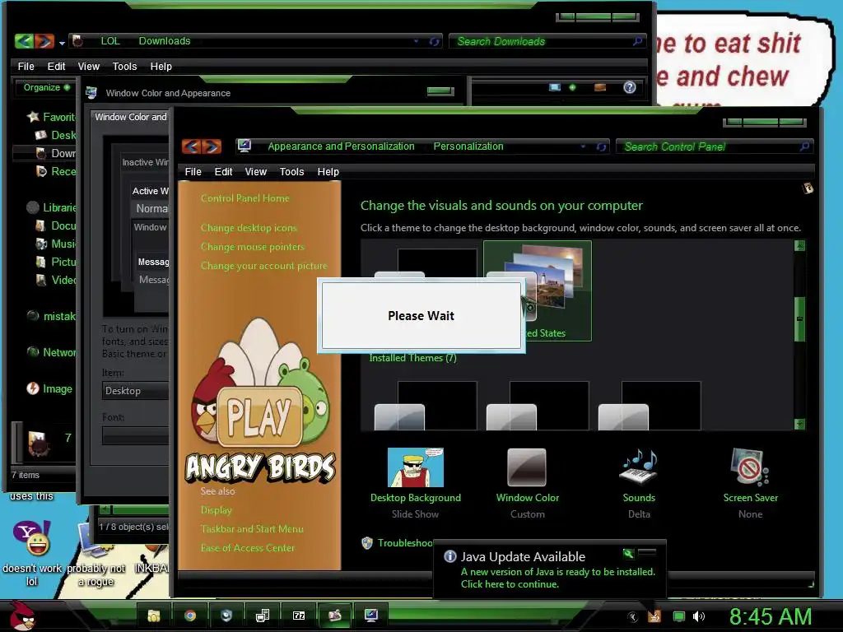Open Help menu in Downloads window
Image resolution: width=843 pixels, height=632 pixels.
tap(161, 66)
